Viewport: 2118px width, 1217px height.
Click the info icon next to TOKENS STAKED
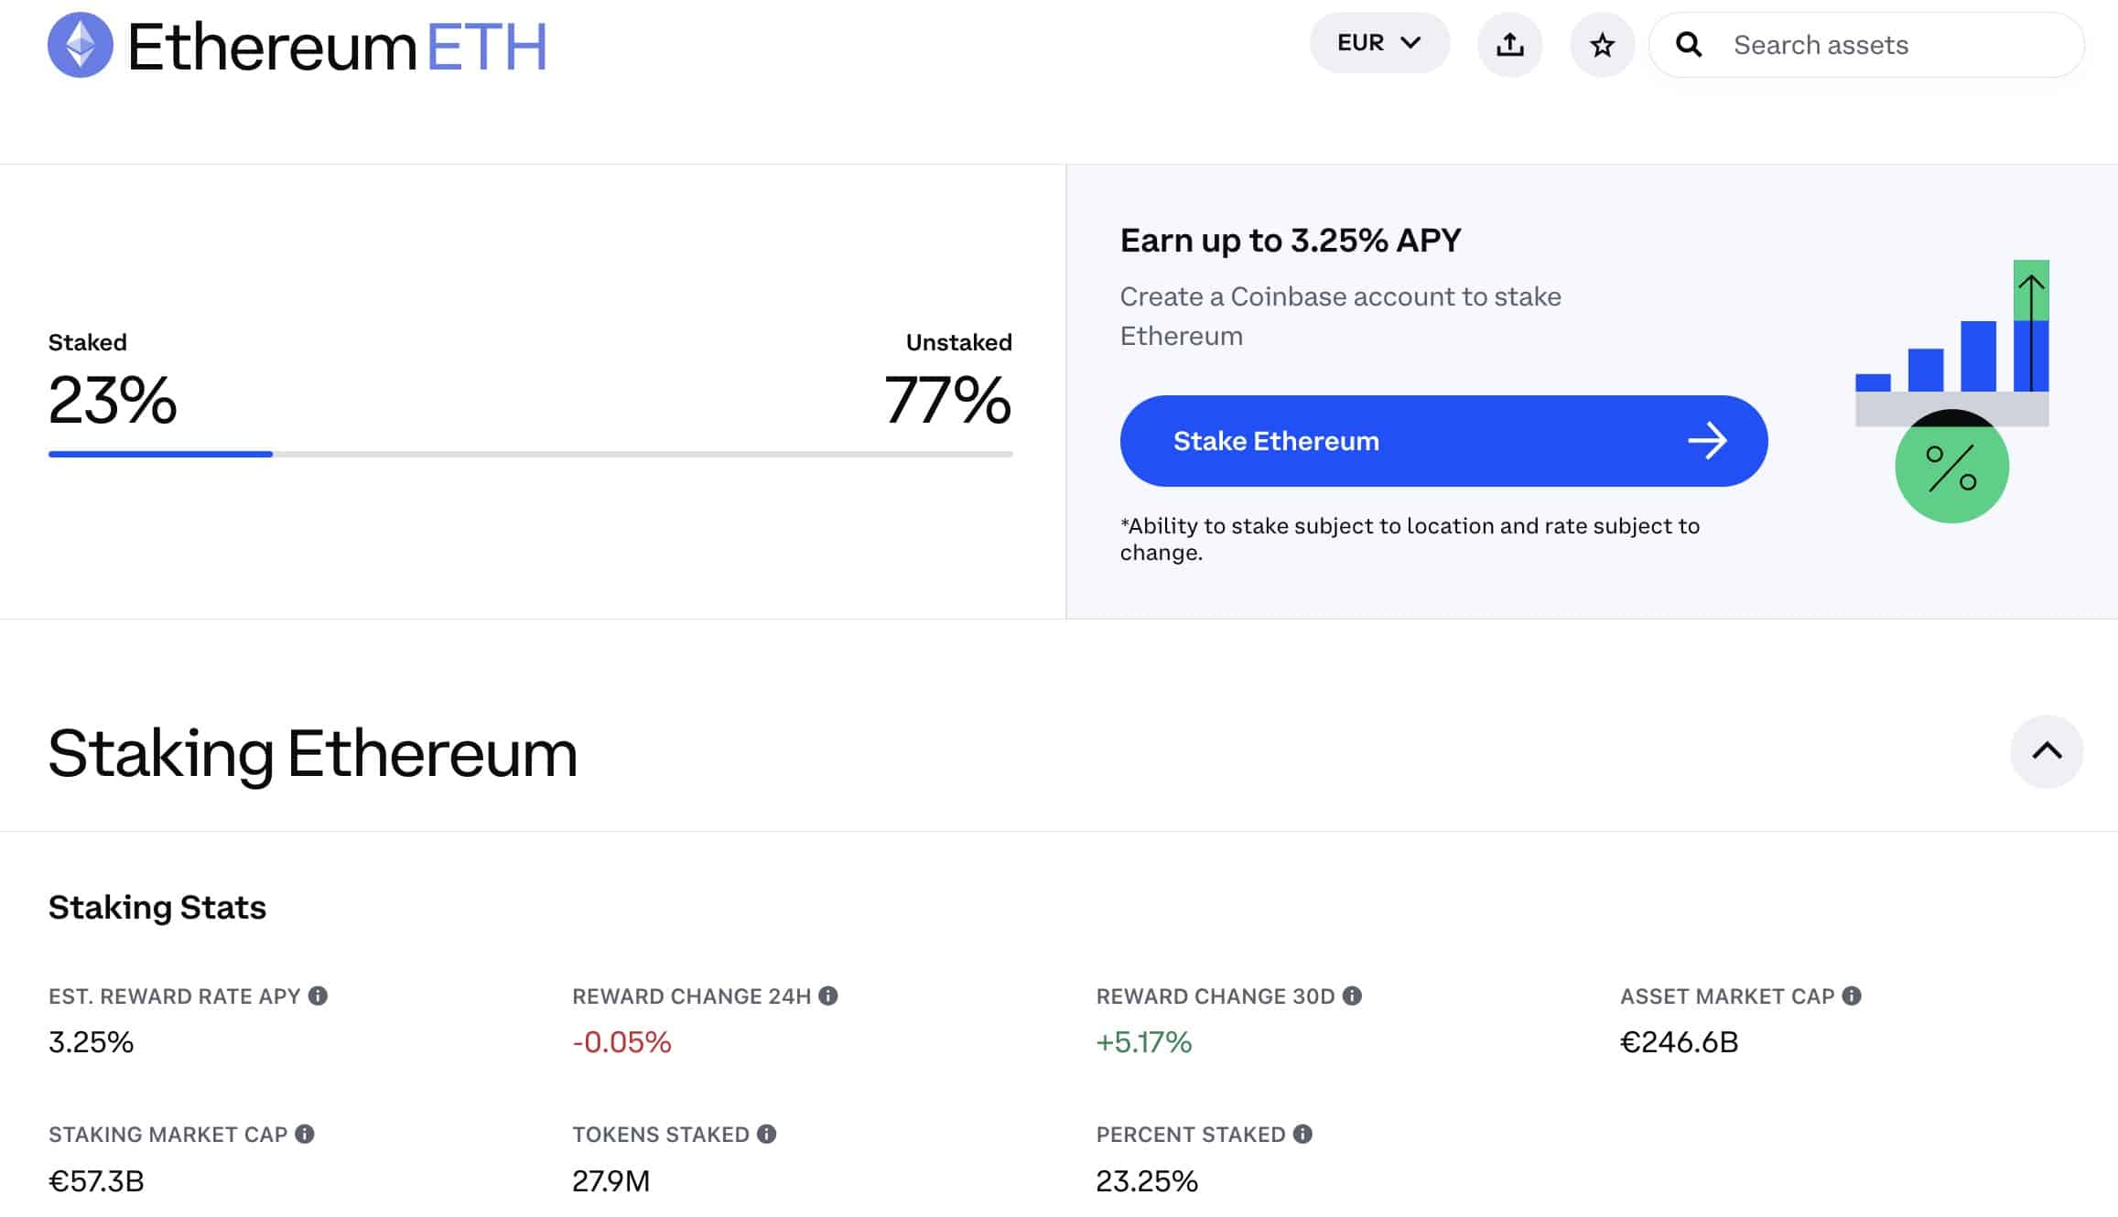pyautogui.click(x=767, y=1134)
